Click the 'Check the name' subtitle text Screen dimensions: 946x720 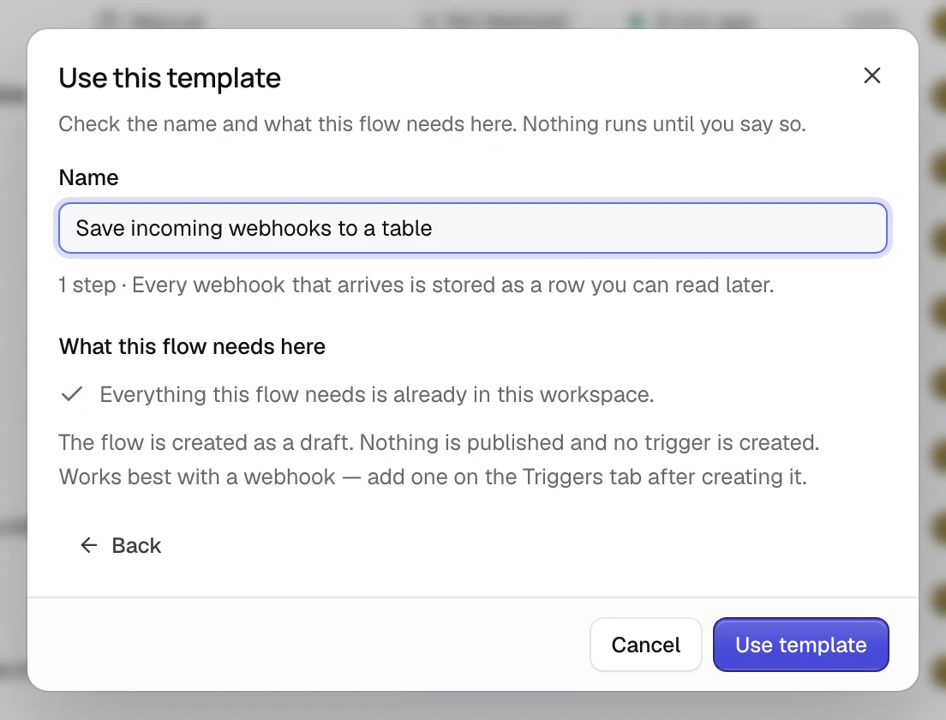click(432, 123)
